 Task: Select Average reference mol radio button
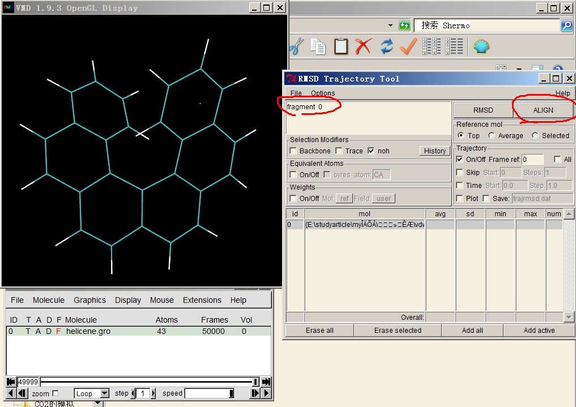[x=492, y=135]
